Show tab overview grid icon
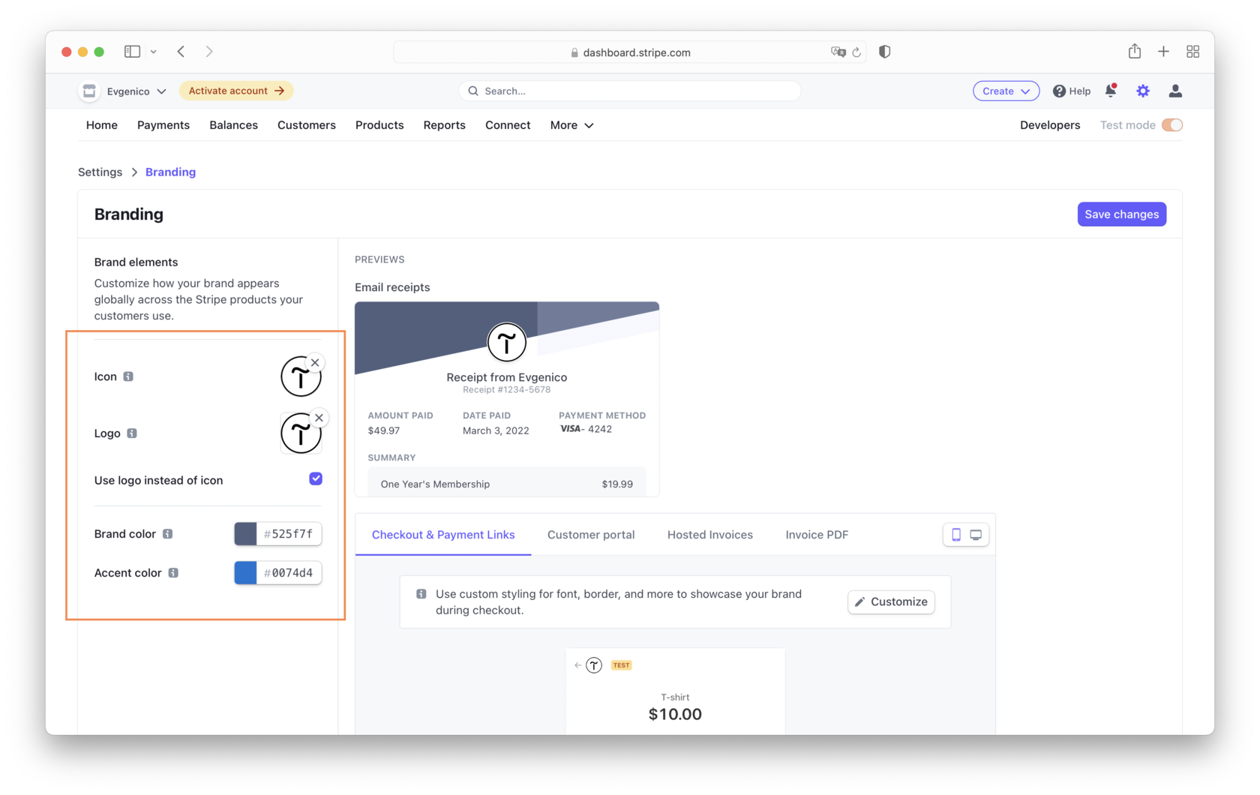Image resolution: width=1260 pixels, height=795 pixels. tap(1192, 52)
